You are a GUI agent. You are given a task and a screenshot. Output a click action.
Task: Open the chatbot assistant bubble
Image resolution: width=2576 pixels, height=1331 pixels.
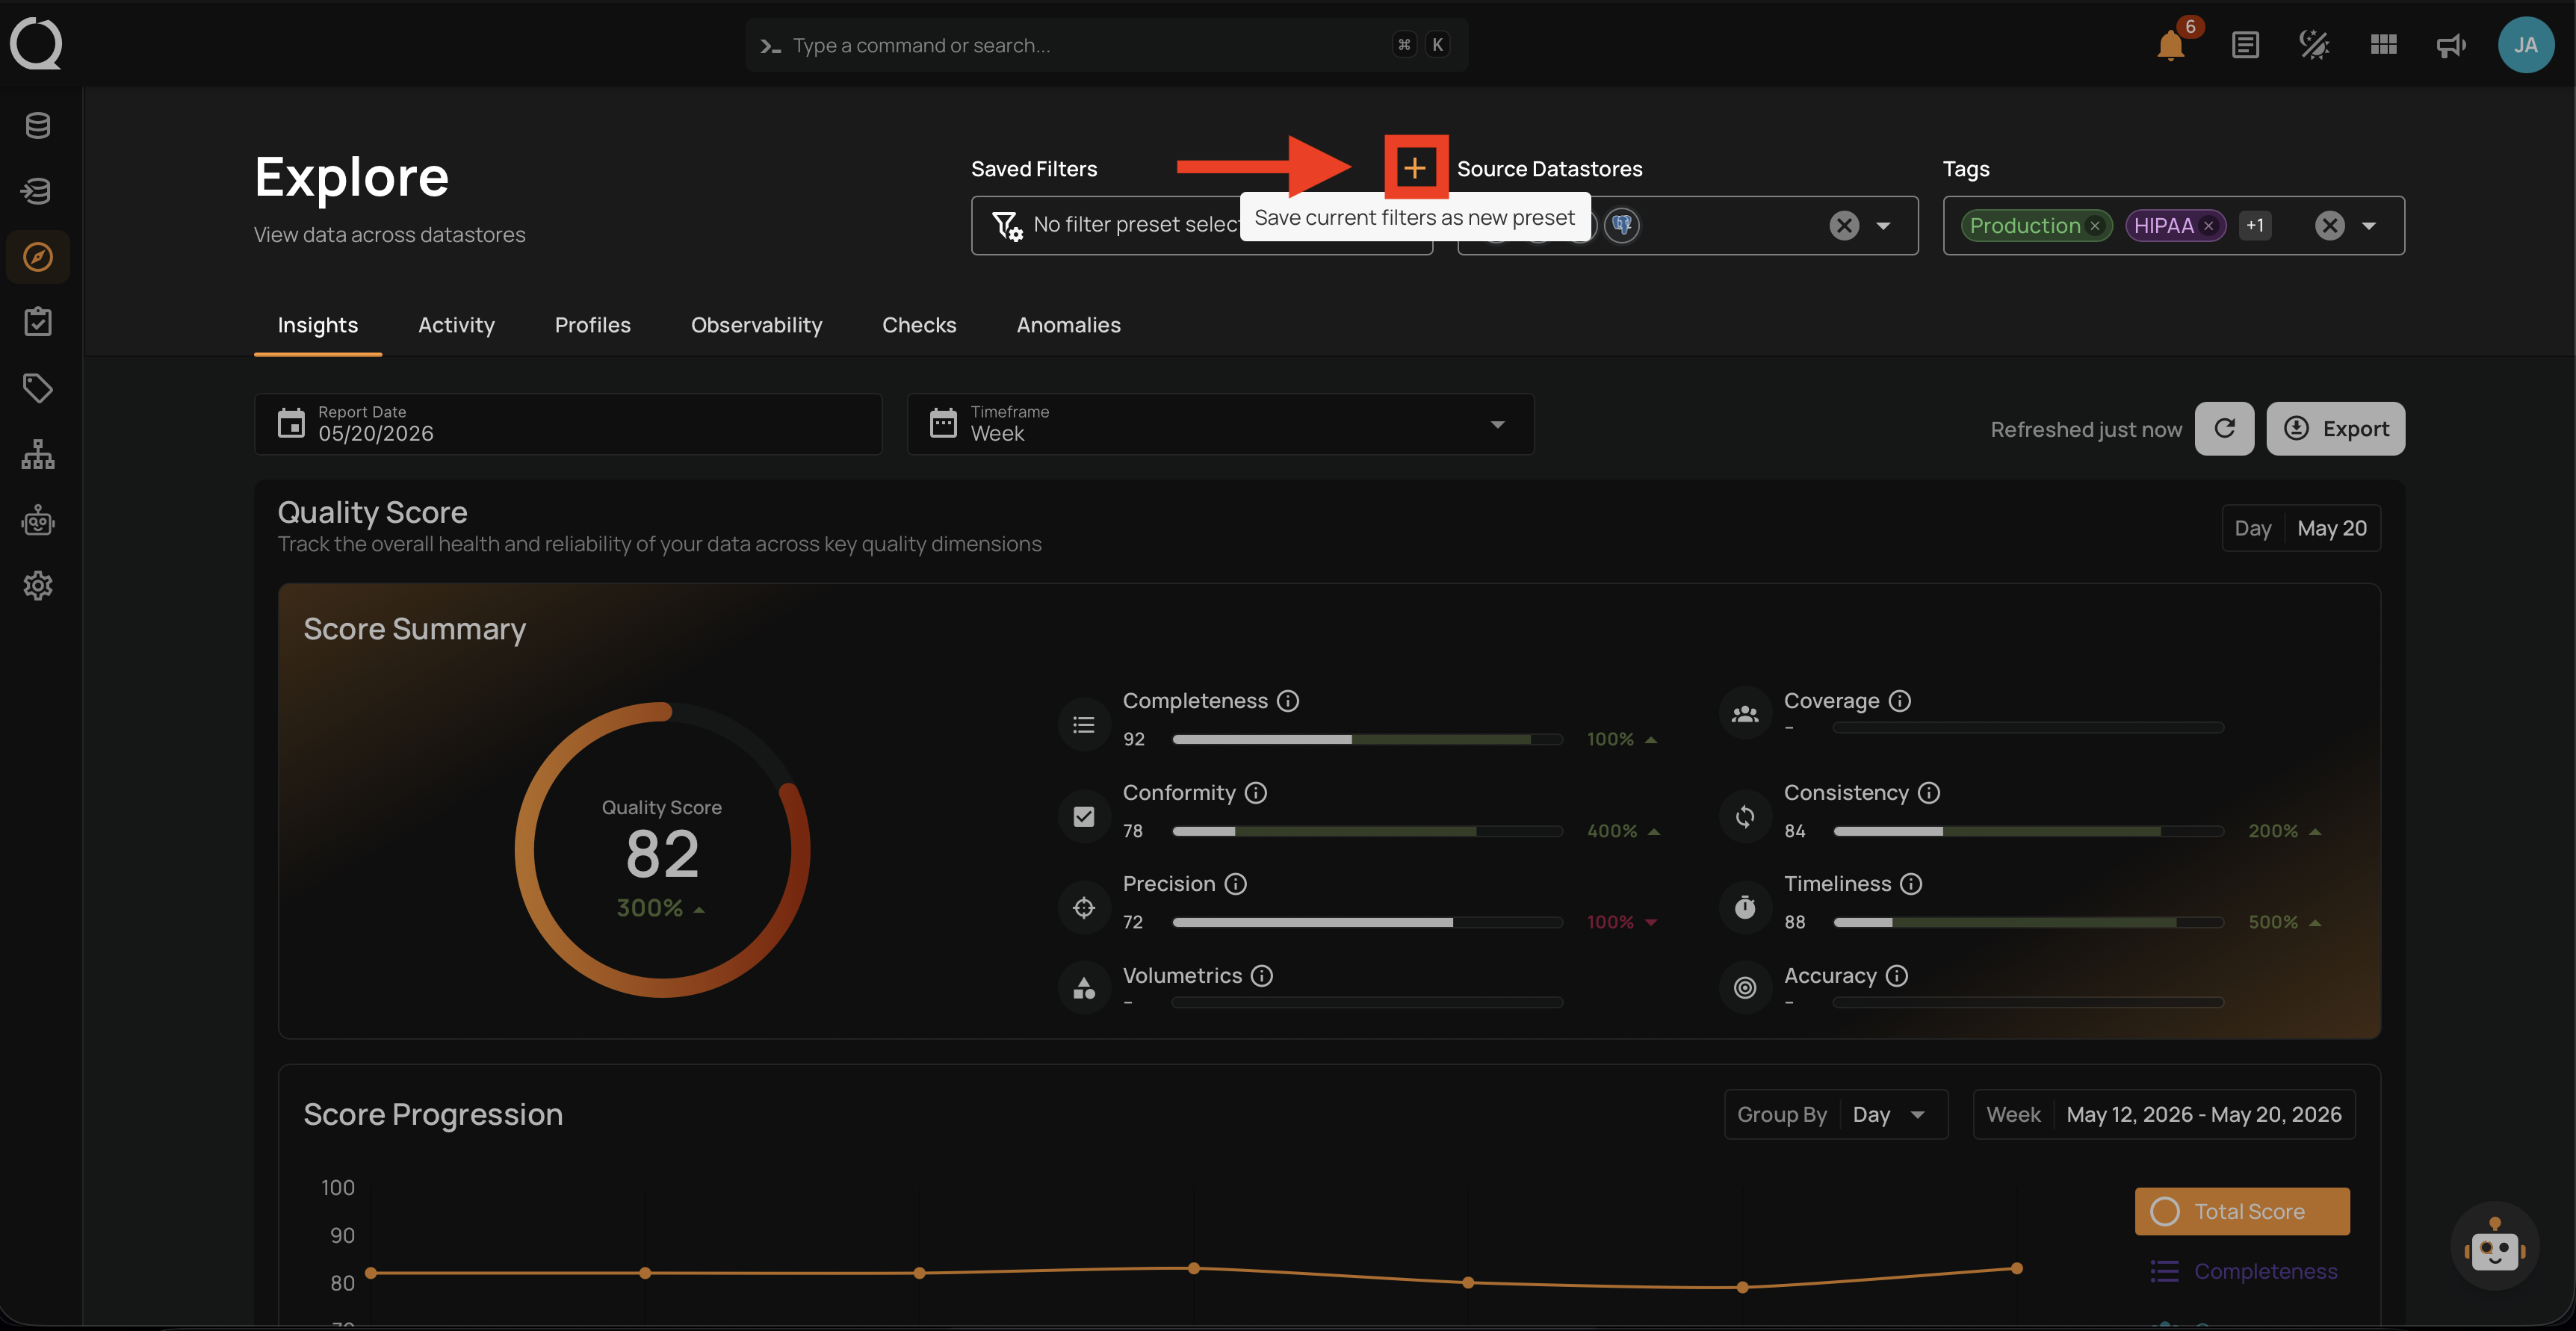[2494, 1247]
